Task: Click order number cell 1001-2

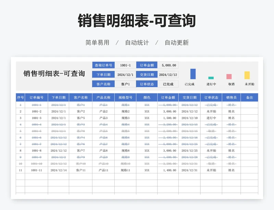Action: tap(36, 111)
